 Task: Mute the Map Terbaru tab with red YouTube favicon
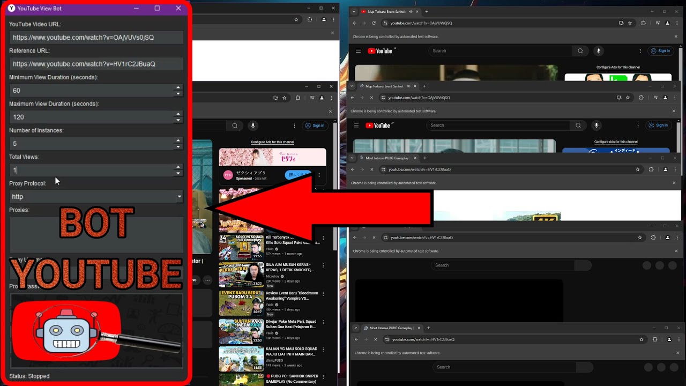pyautogui.click(x=410, y=11)
